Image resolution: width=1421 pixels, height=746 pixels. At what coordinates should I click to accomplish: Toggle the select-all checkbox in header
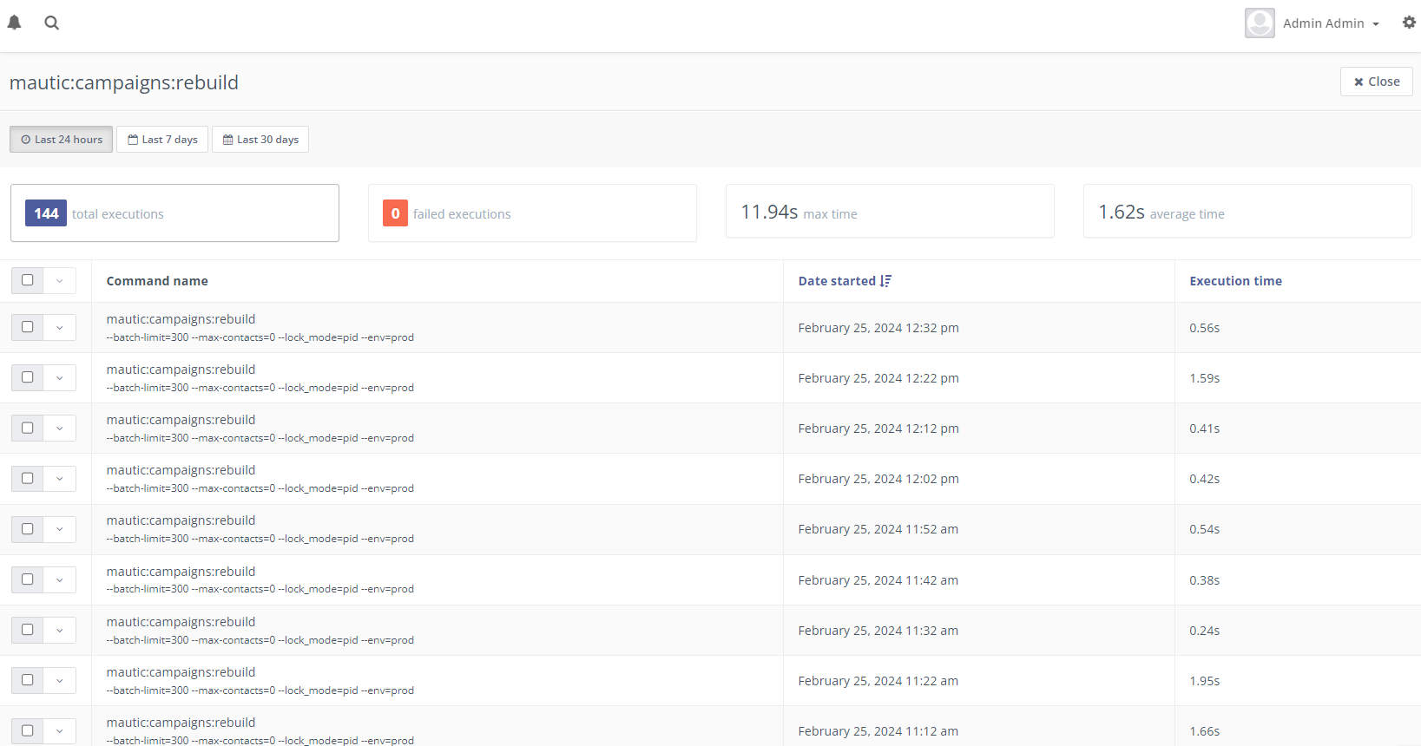[27, 280]
